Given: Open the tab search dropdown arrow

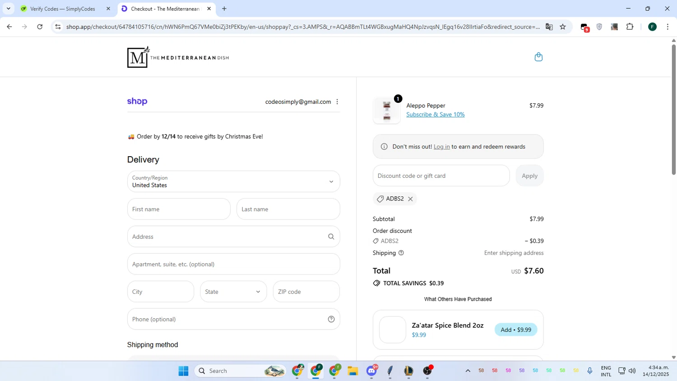Looking at the screenshot, I should pyautogui.click(x=8, y=9).
